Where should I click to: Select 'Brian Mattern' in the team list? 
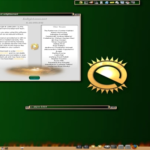pyautogui.click(x=59, y=46)
